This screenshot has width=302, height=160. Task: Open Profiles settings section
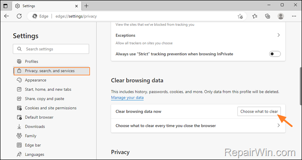pyautogui.click(x=31, y=62)
